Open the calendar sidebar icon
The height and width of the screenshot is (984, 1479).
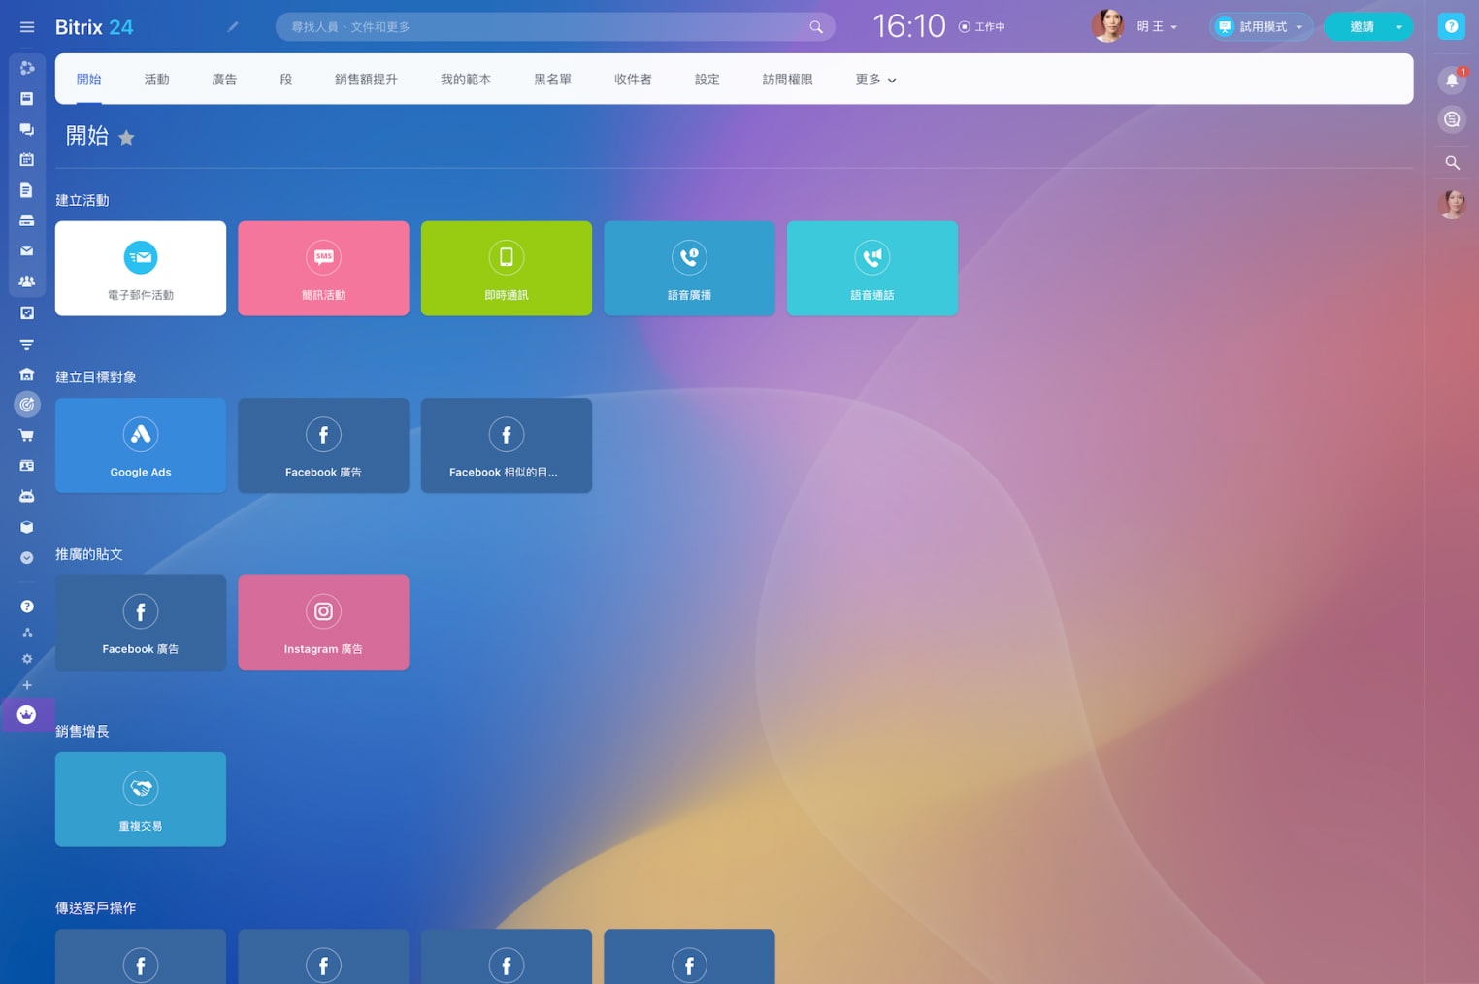(27, 159)
